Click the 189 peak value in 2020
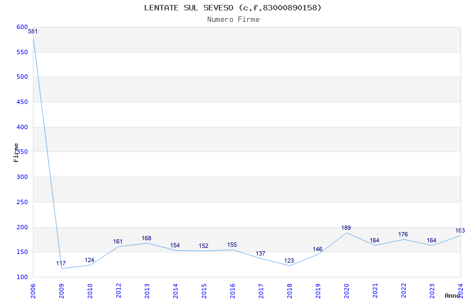 coord(346,228)
